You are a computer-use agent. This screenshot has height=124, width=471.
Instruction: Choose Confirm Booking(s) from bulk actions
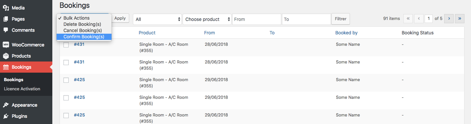coord(84,37)
